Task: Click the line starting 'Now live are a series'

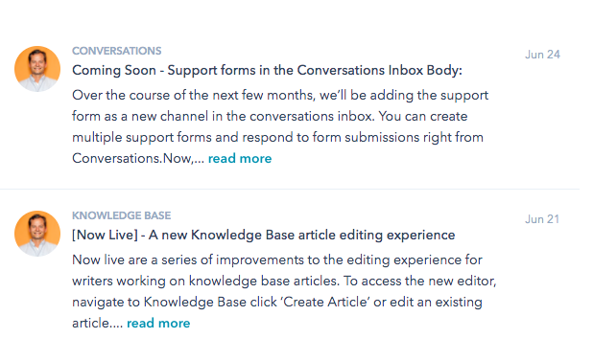Action: click(277, 259)
